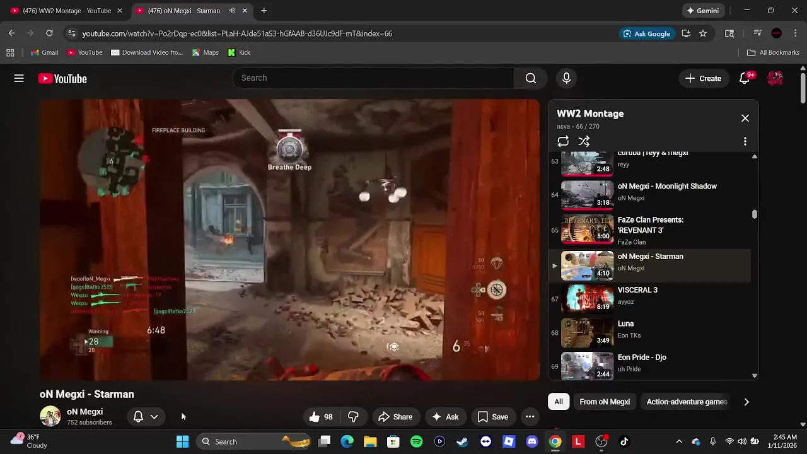Open a new browser tab
This screenshot has width=807, height=454.
pos(264,11)
